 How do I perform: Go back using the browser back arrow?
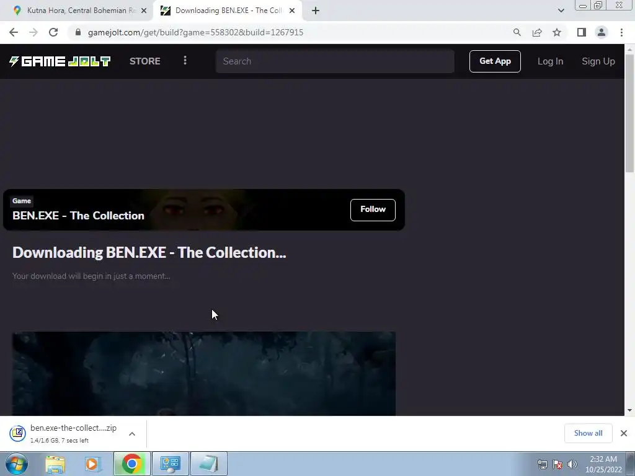(x=14, y=32)
